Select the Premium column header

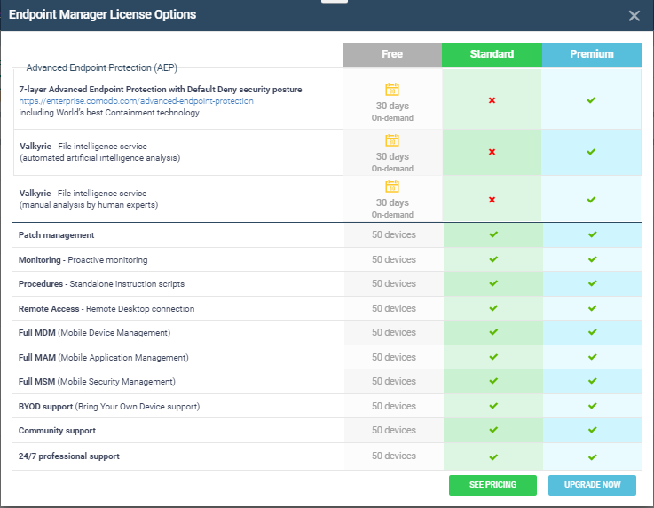592,55
